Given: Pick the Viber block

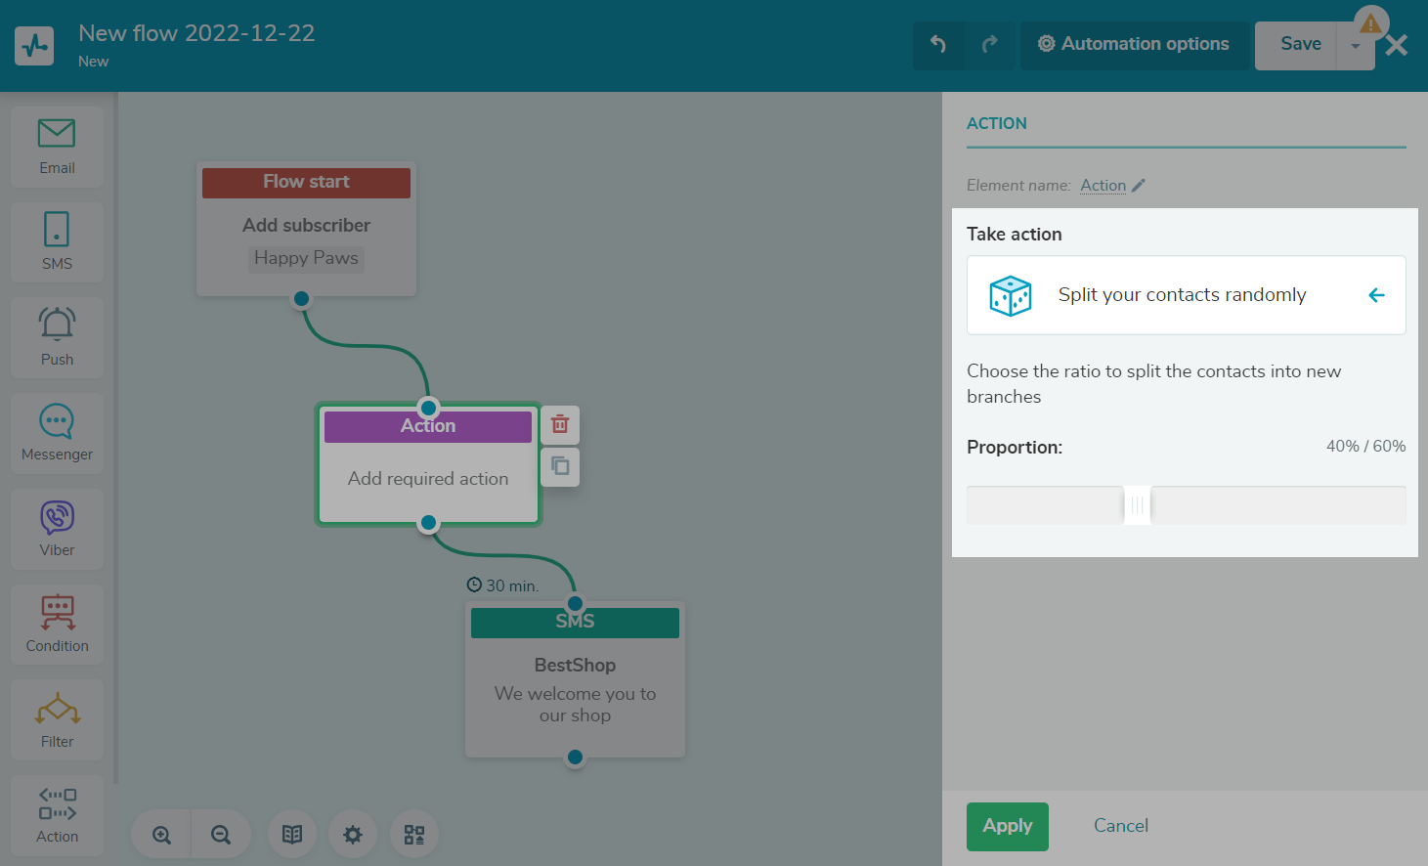Looking at the screenshot, I should coord(57,528).
